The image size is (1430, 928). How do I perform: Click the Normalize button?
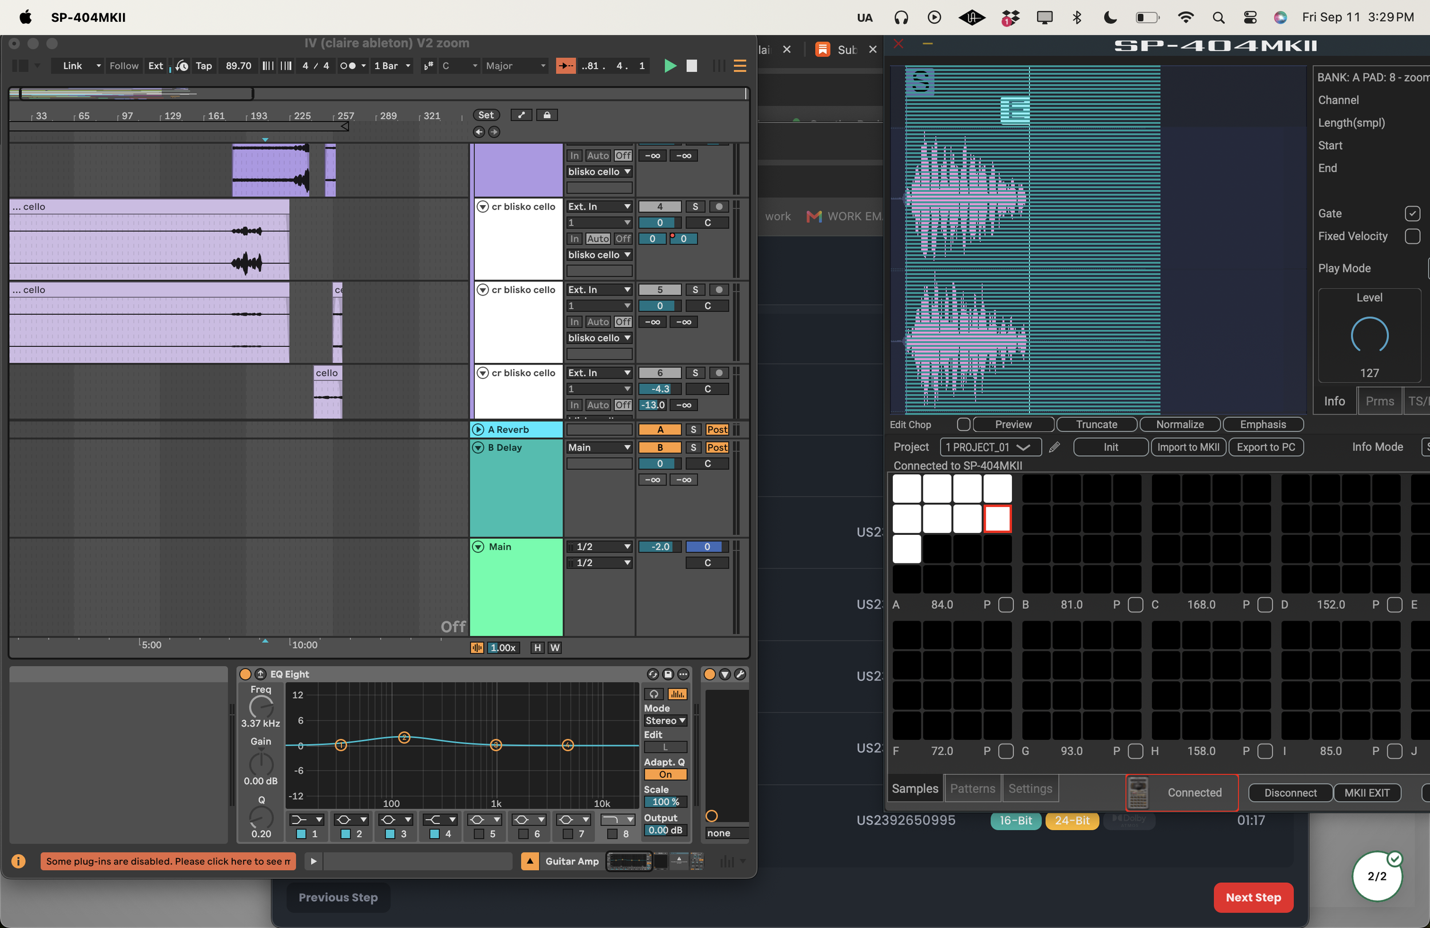pos(1180,425)
